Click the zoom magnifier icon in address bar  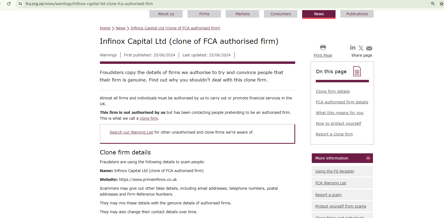point(433,4)
